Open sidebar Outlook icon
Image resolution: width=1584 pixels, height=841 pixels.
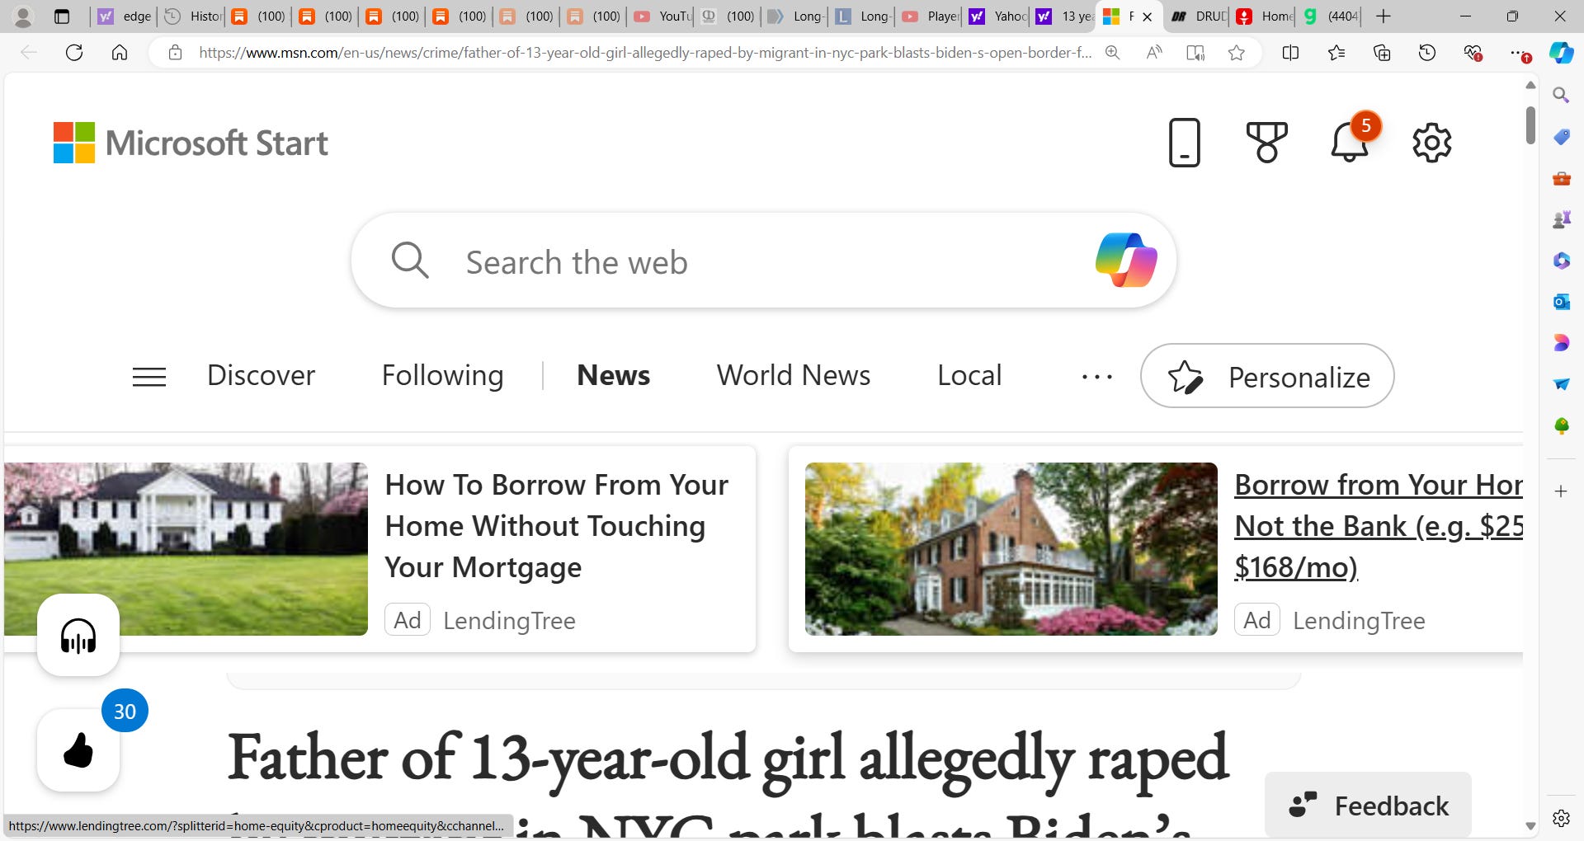pos(1561,302)
